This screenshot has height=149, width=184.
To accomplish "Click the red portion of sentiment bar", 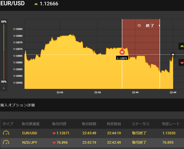I will coord(4,66).
